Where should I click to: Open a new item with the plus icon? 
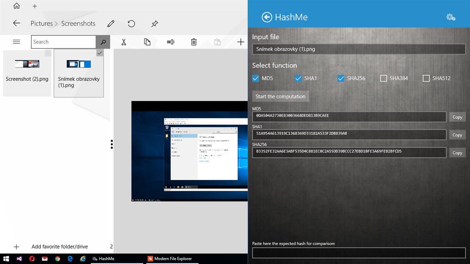tap(241, 42)
